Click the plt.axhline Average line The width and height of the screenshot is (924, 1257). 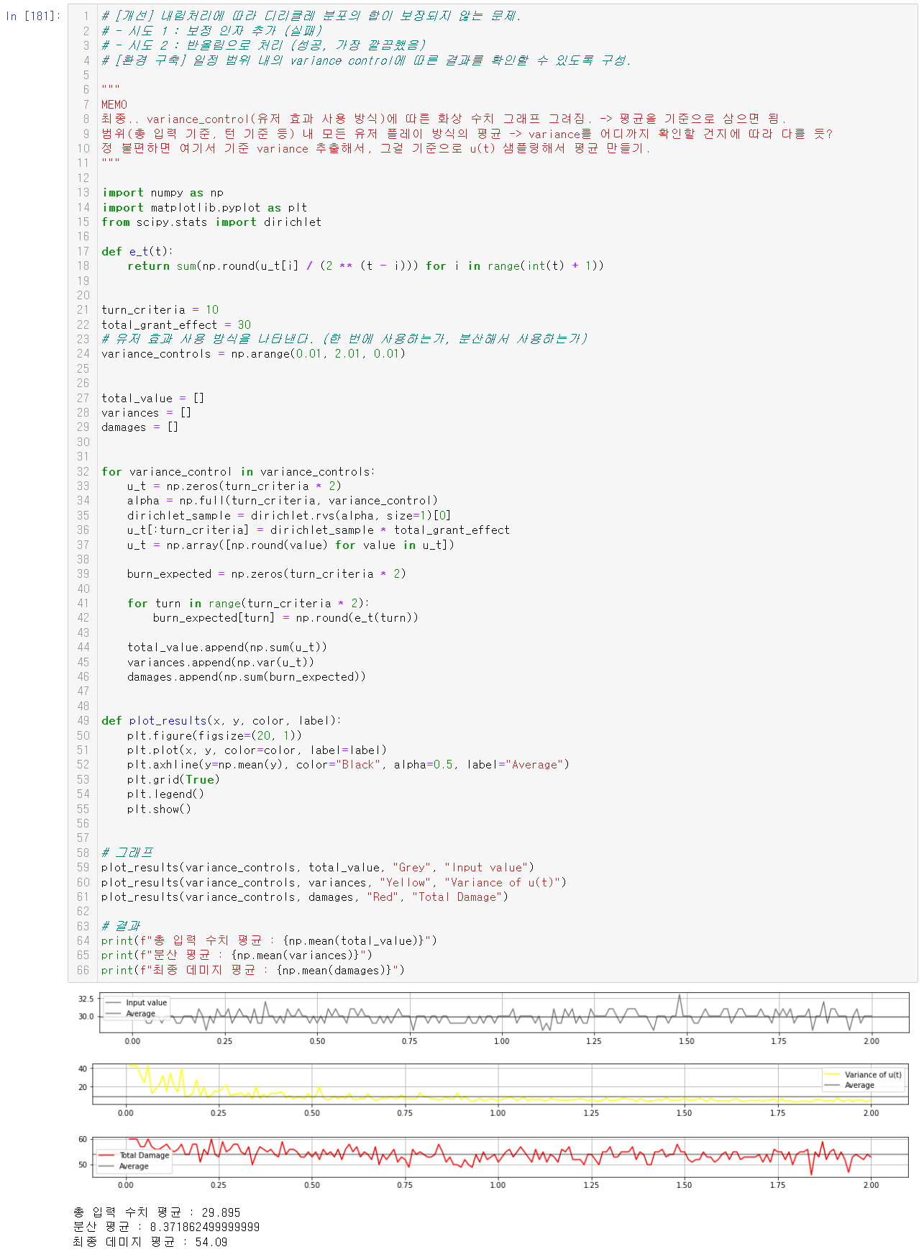(348, 765)
